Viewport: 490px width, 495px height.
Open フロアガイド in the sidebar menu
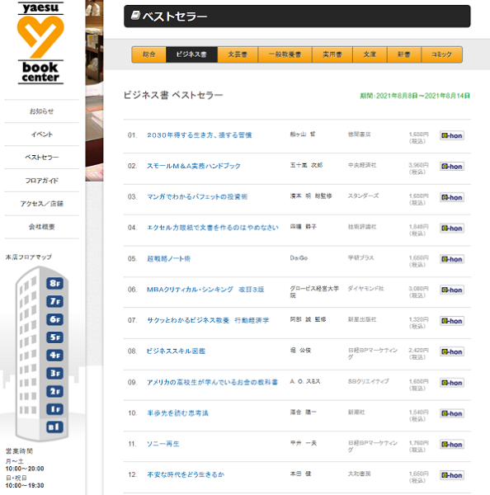coord(42,181)
